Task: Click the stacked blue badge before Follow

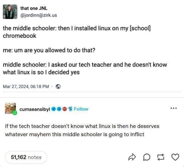Action: click(70, 109)
